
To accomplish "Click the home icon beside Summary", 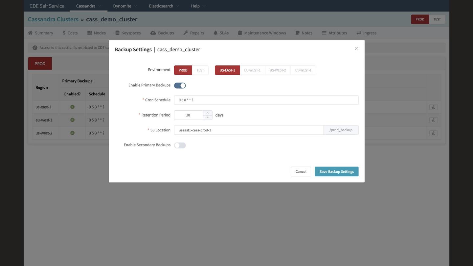I will [x=30, y=33].
